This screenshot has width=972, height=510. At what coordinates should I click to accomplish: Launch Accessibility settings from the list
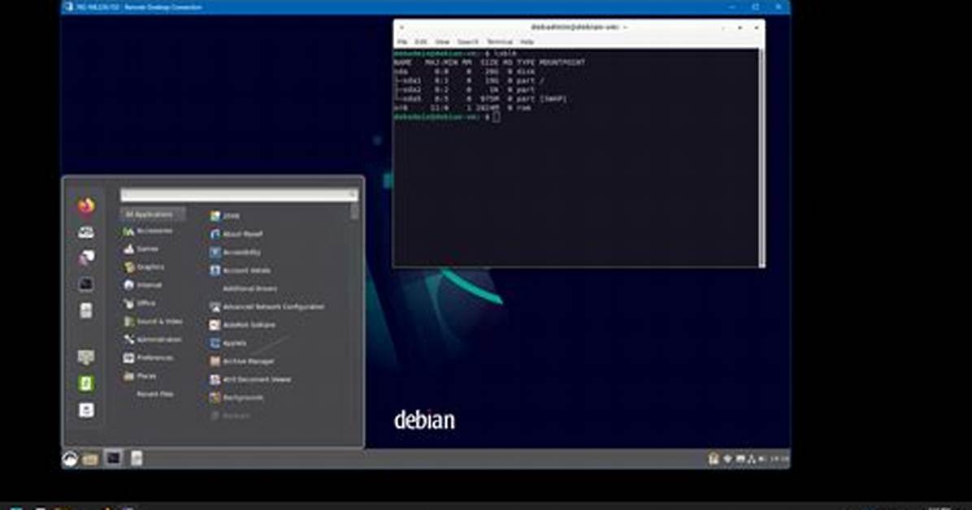(x=235, y=253)
